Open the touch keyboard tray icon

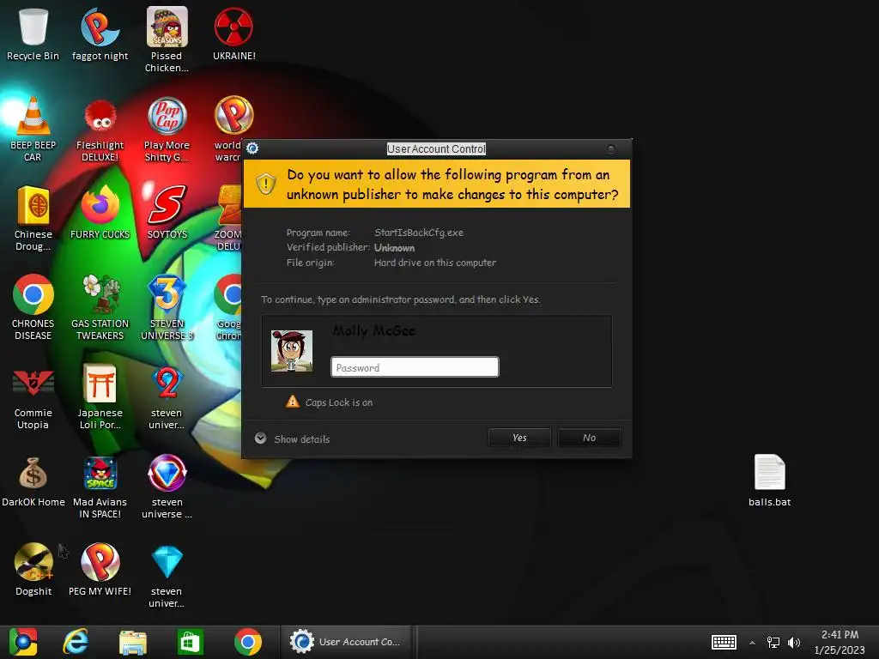pyautogui.click(x=724, y=642)
